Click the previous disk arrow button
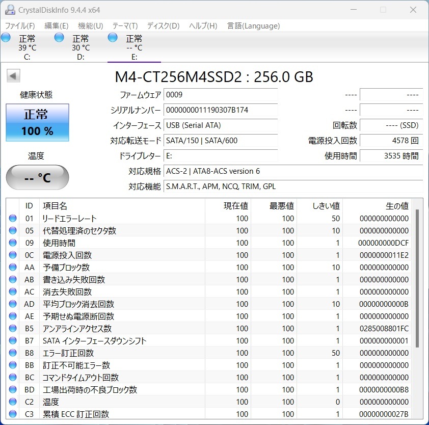Viewport: 429px width, 425px height. click(x=13, y=75)
